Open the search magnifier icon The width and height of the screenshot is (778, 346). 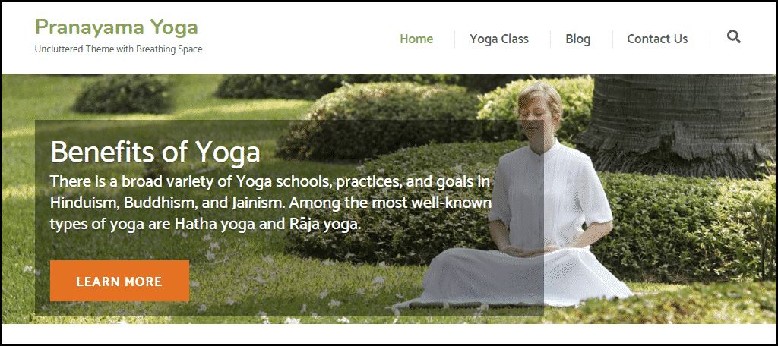(734, 36)
